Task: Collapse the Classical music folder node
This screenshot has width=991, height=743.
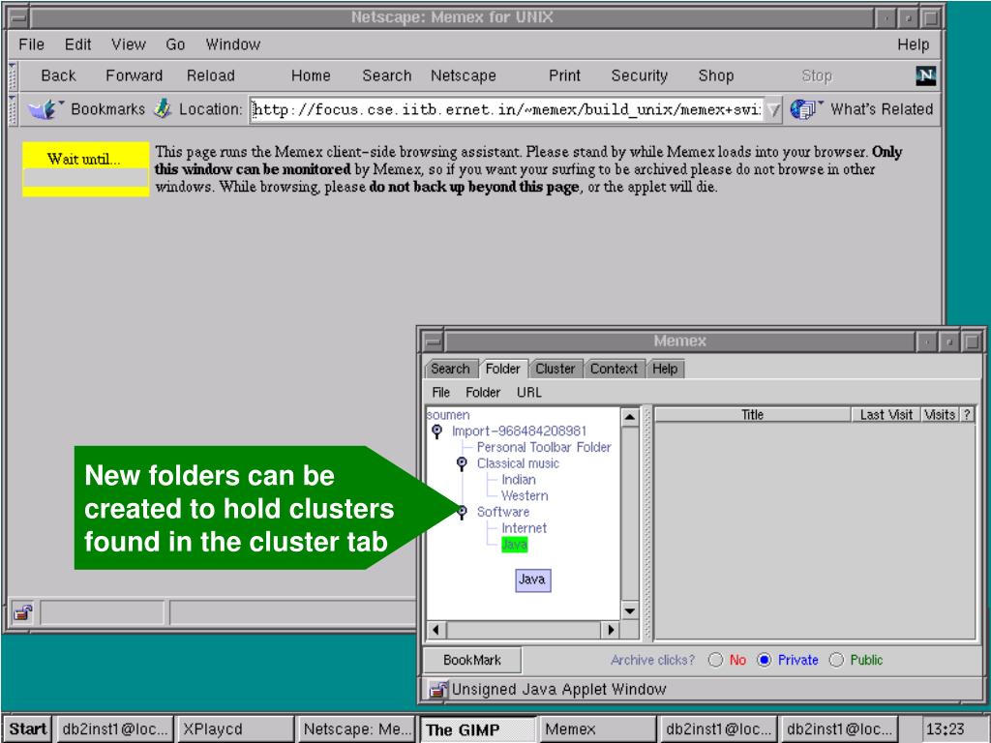Action: tap(462, 463)
